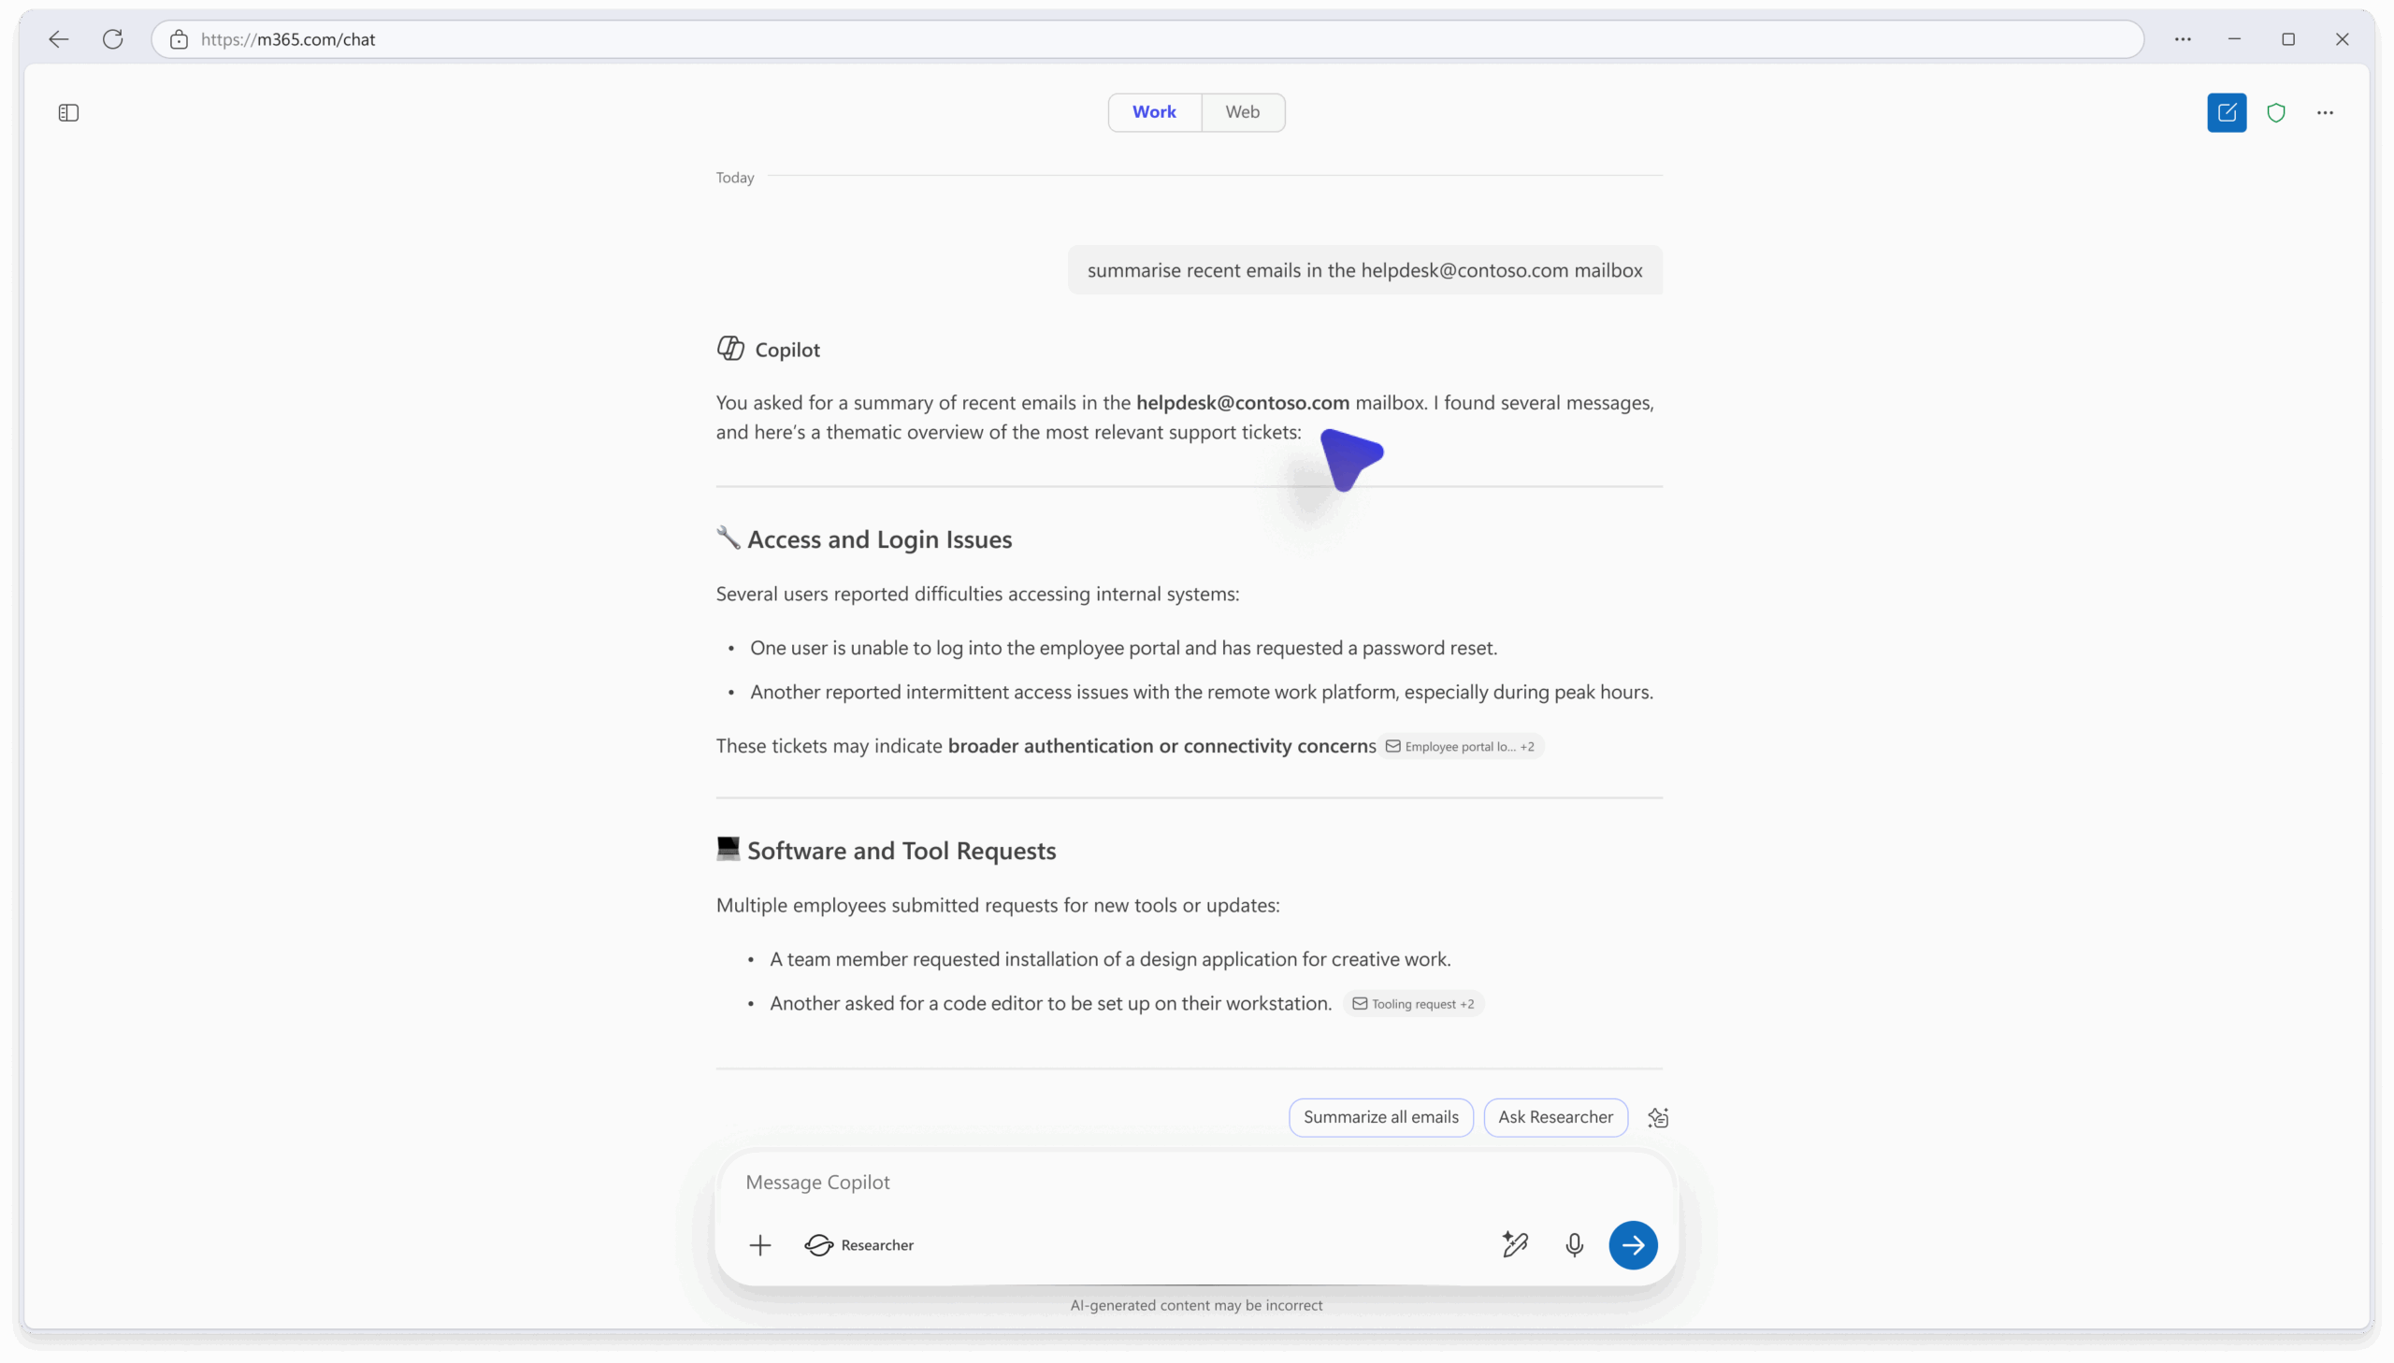Click the Summarize all emails suggestion
Screen dimensions: 2394x1363
1380,1117
